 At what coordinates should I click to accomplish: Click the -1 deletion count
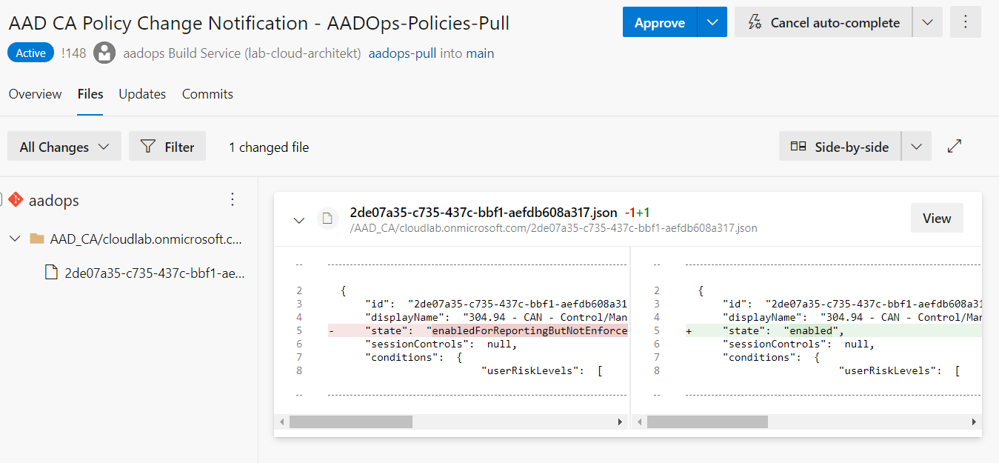click(629, 213)
